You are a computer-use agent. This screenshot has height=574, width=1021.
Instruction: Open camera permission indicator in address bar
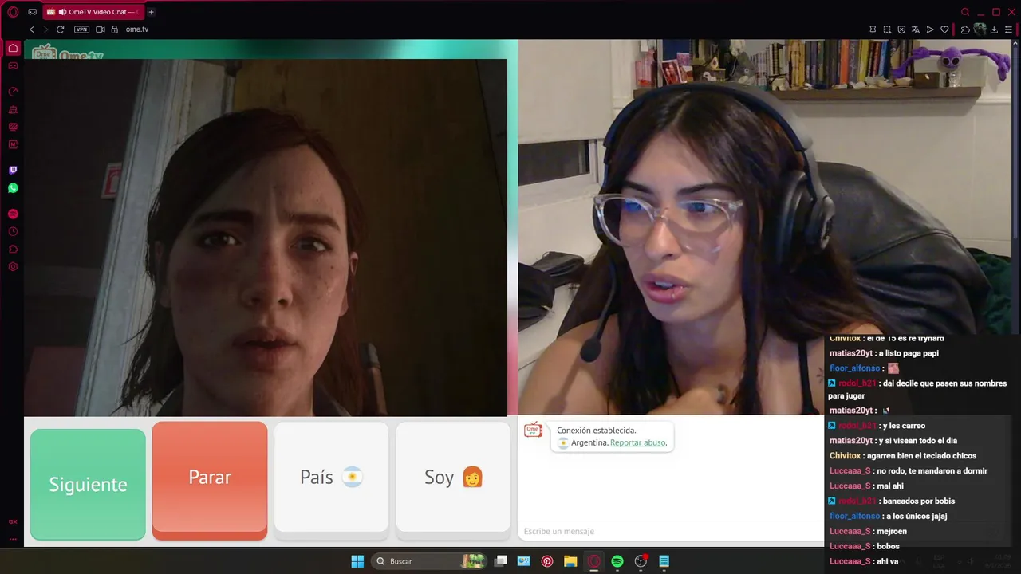[x=101, y=29]
